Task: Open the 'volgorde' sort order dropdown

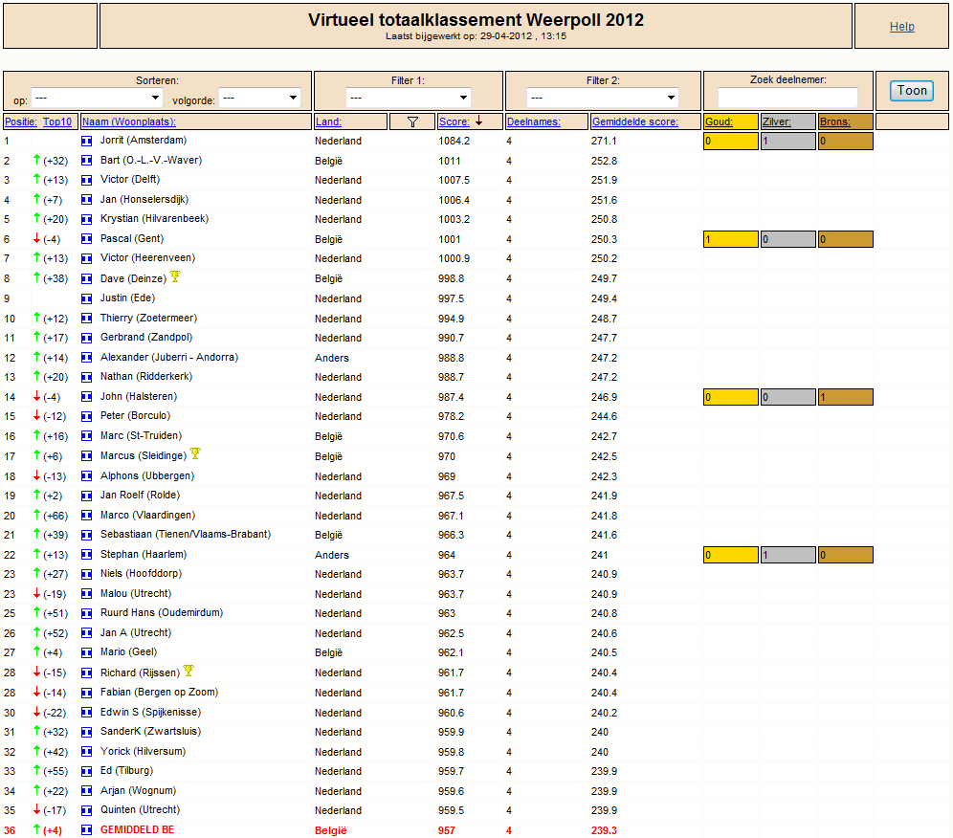Action: (260, 98)
